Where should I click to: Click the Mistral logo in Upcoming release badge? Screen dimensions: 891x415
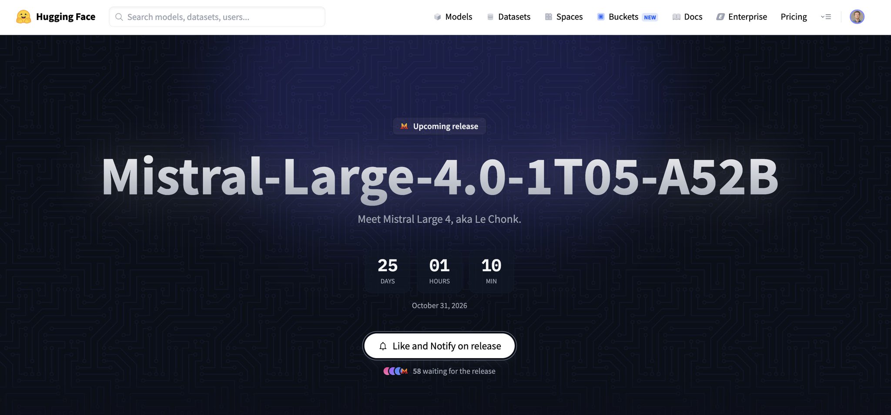(x=404, y=126)
